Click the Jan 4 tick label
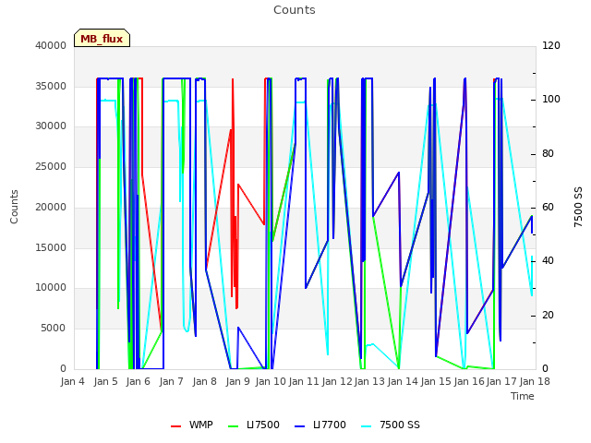This screenshot has height=443, width=591. (72, 381)
